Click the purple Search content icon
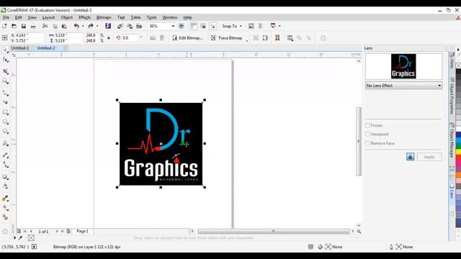Image resolution: width=461 pixels, height=259 pixels. click(108, 26)
